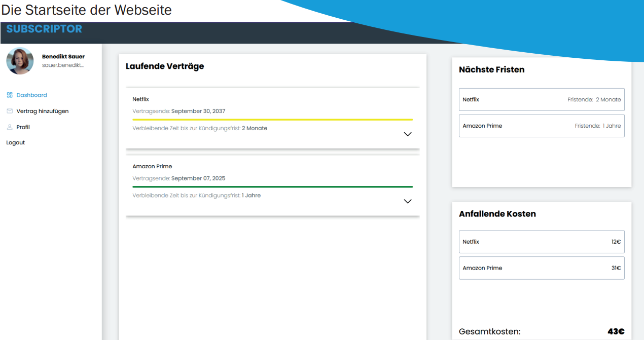The width and height of the screenshot is (644, 340).
Task: Click the Gesamtkosten label
Action: click(489, 332)
